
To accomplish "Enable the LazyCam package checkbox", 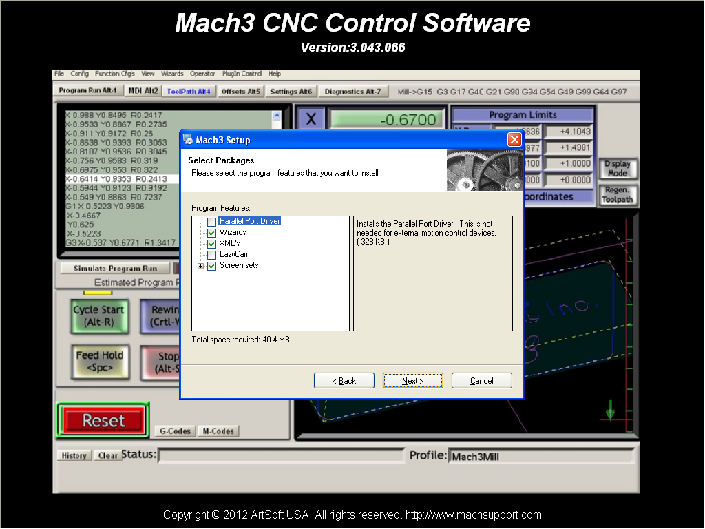I will tap(212, 255).
